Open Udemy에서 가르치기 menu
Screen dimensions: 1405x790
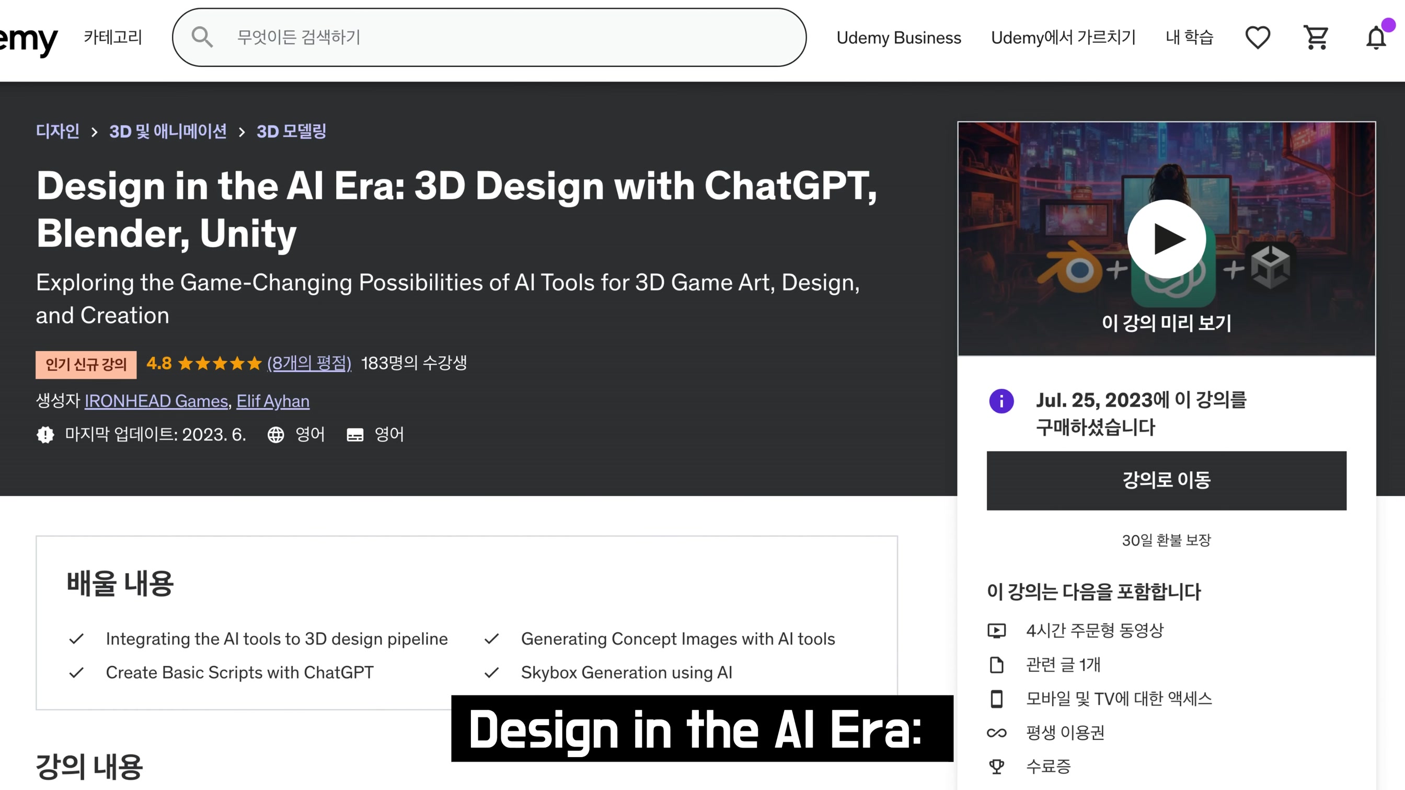click(1063, 38)
